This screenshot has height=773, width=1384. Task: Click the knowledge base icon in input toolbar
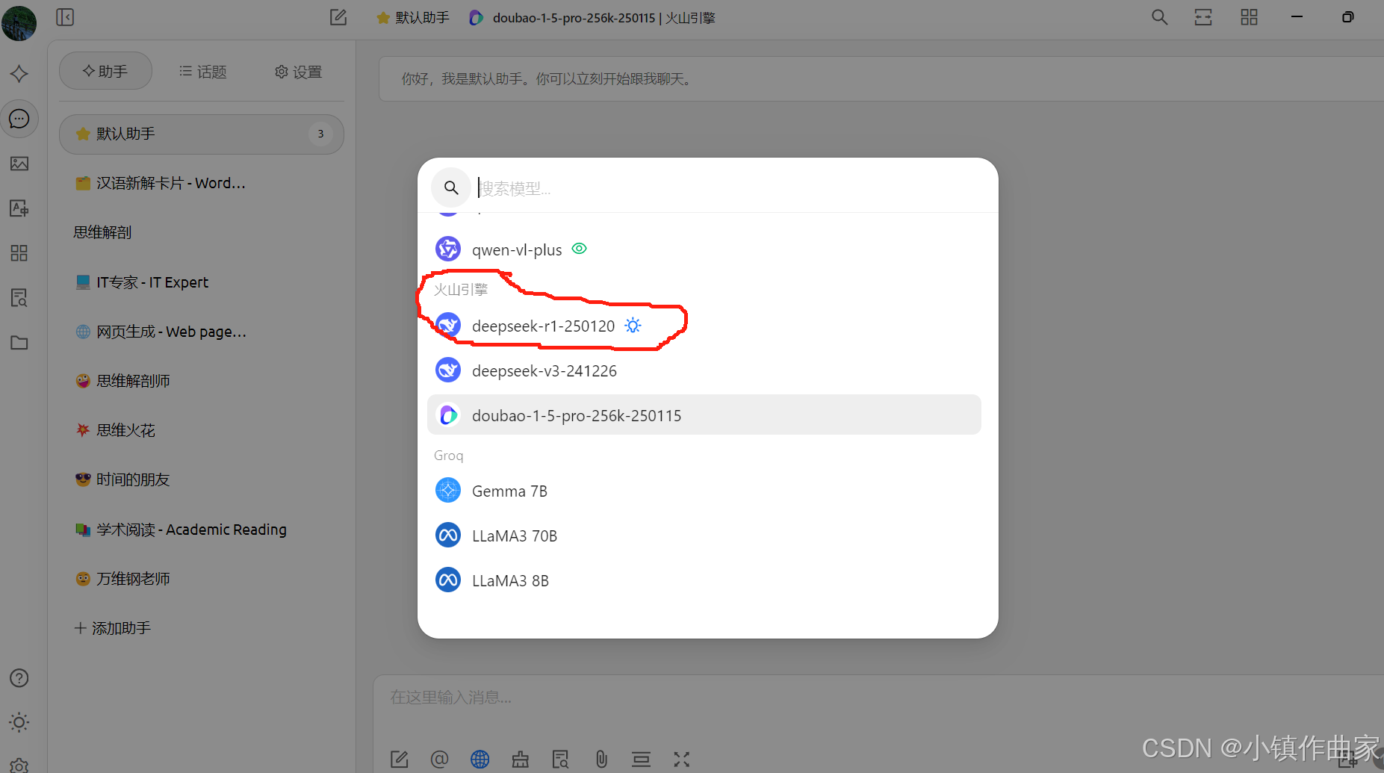click(561, 760)
